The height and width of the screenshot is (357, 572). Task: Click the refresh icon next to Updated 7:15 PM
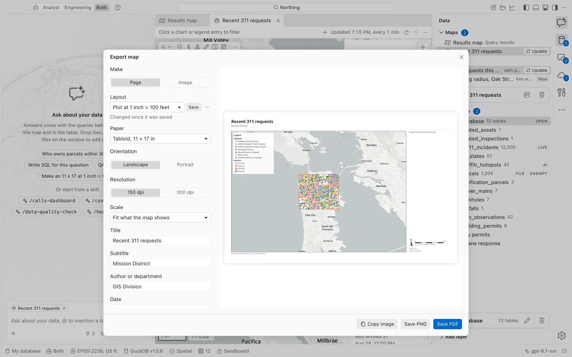coord(406,33)
